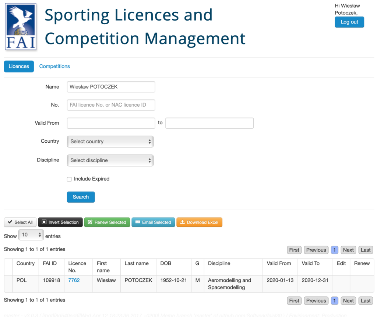This screenshot has width=377, height=317.
Task: Click the Valid From start date field
Action: pos(111,123)
